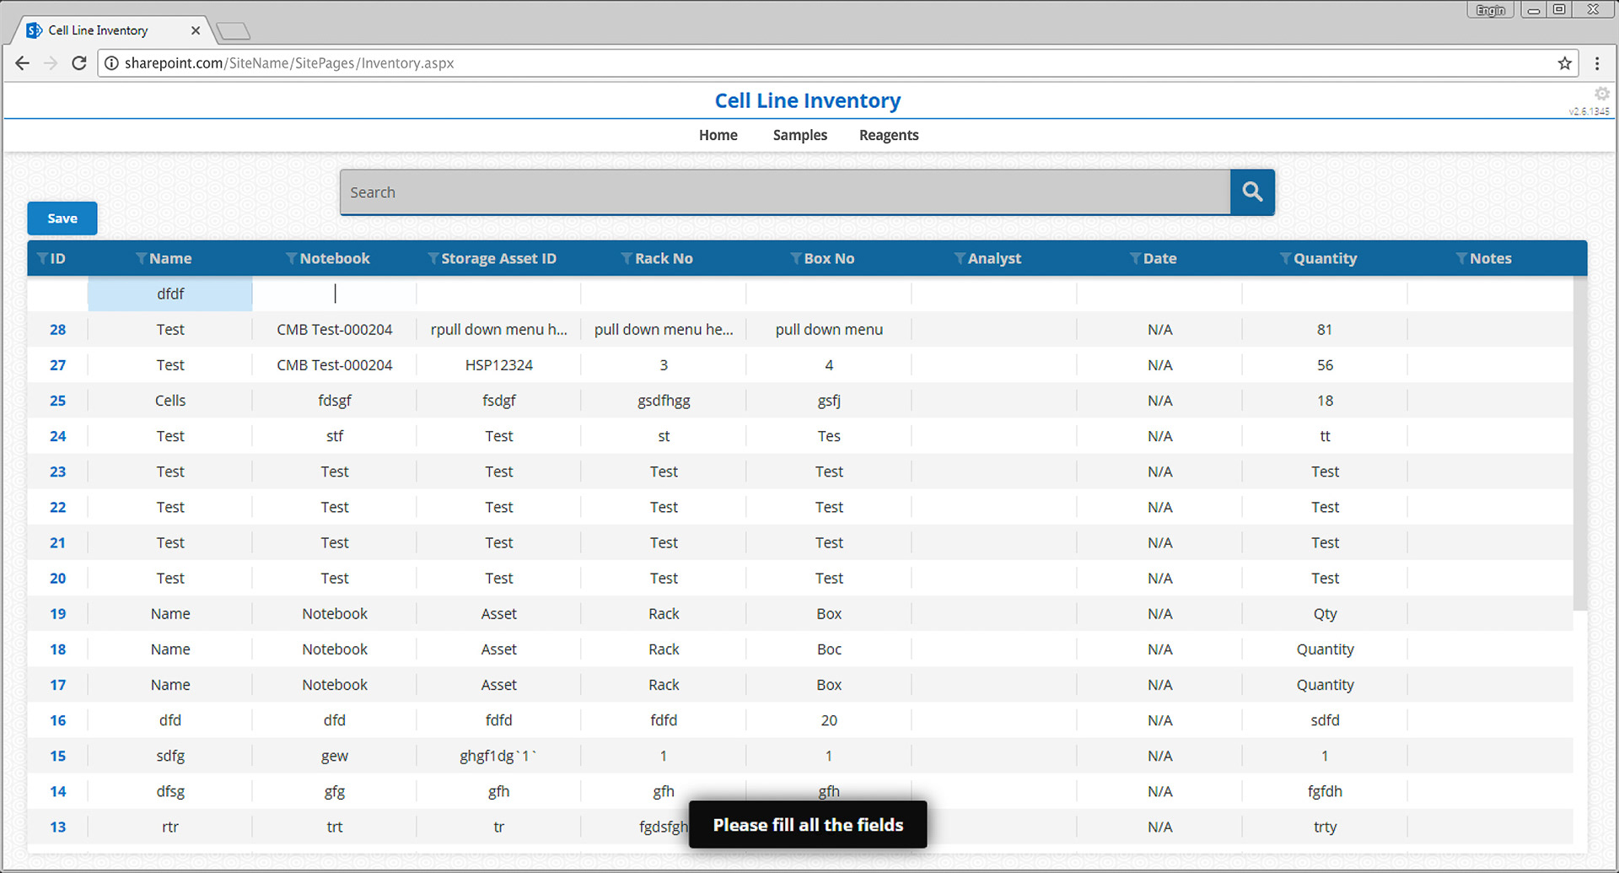Viewport: 1619px width, 873px height.
Task: Click the 'Qty' quantity cell
Action: pos(1325,614)
